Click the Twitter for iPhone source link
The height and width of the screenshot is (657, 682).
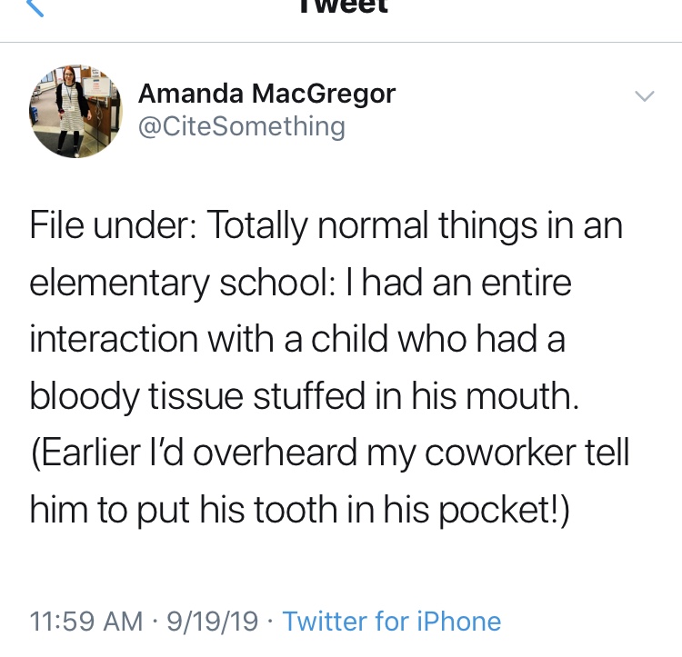392,622
